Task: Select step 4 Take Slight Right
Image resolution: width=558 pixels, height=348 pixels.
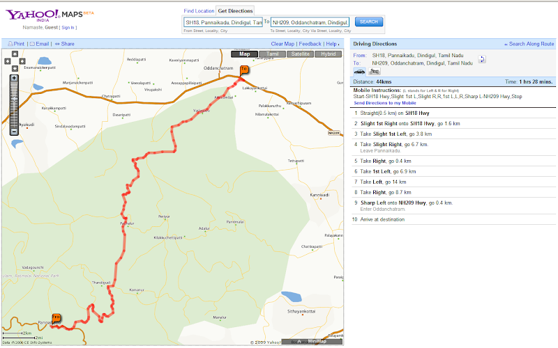Action: (453, 148)
